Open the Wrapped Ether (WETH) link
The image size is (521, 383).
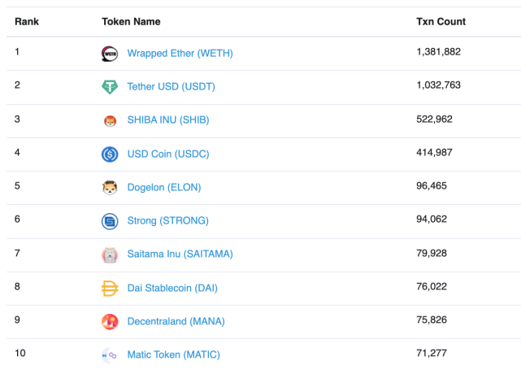pos(180,53)
